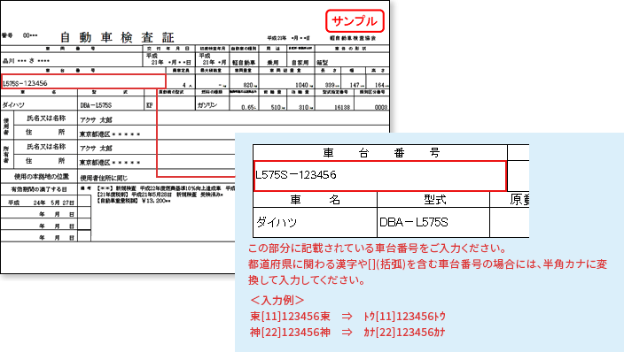Select the 車名 column header in enlarged view
Screen dimensions: 624x352
tap(315, 200)
